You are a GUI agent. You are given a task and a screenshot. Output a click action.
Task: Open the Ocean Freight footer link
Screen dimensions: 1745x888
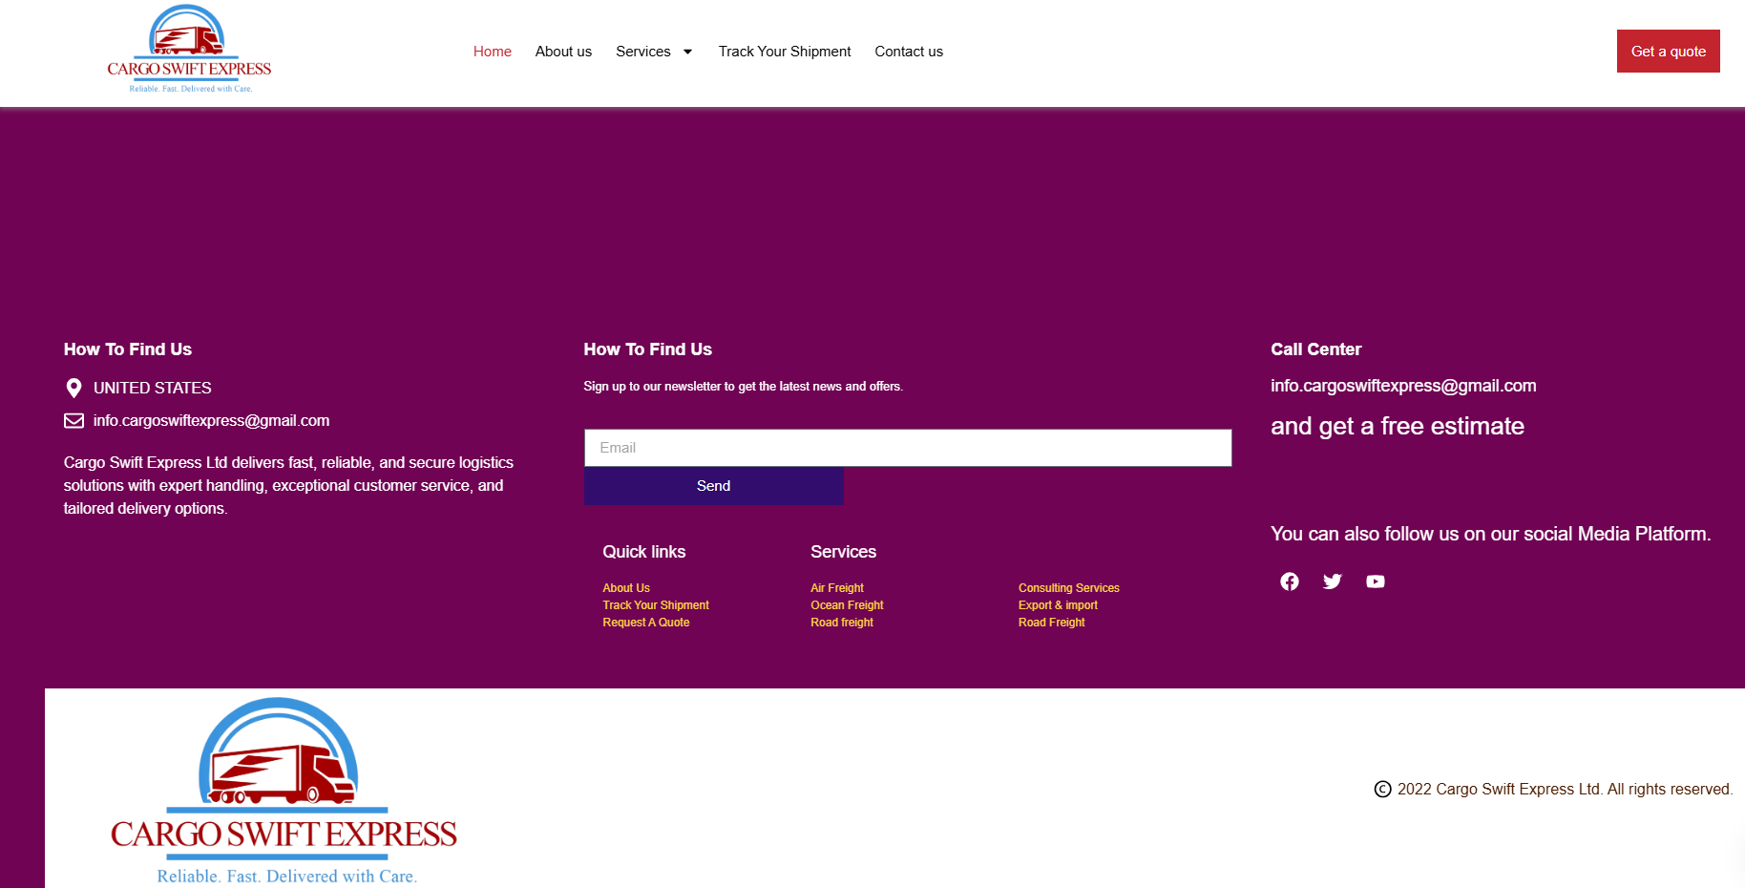click(847, 605)
